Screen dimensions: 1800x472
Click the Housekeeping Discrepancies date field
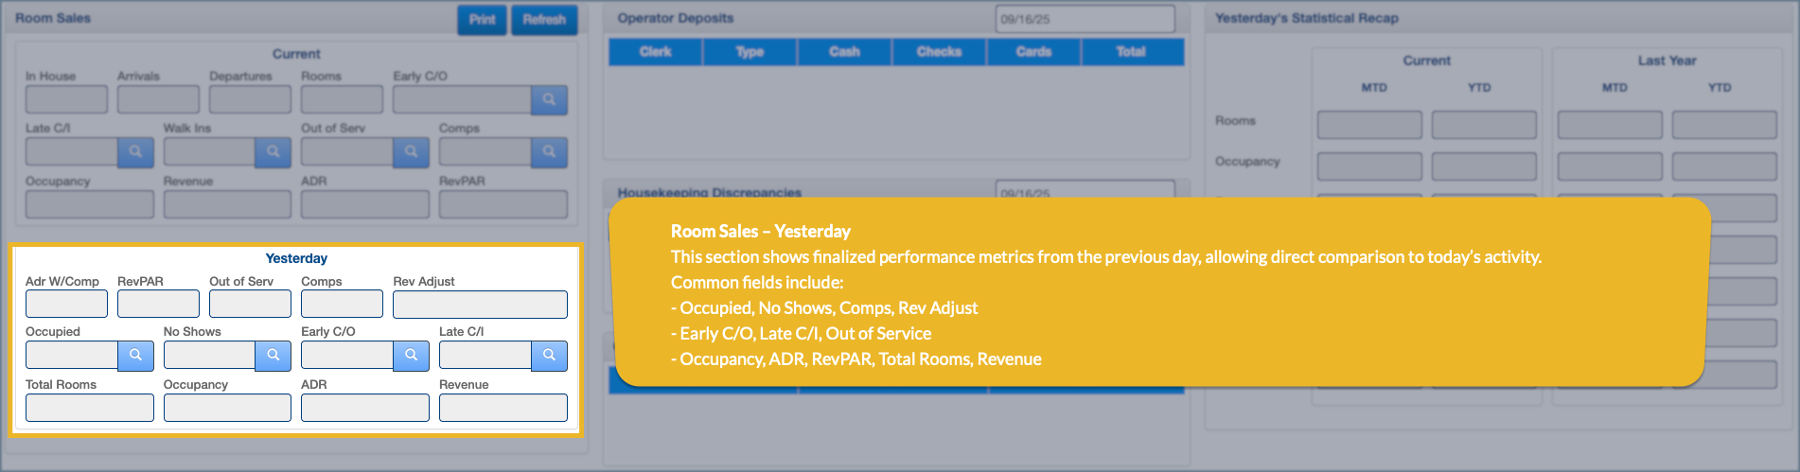pos(1085,190)
